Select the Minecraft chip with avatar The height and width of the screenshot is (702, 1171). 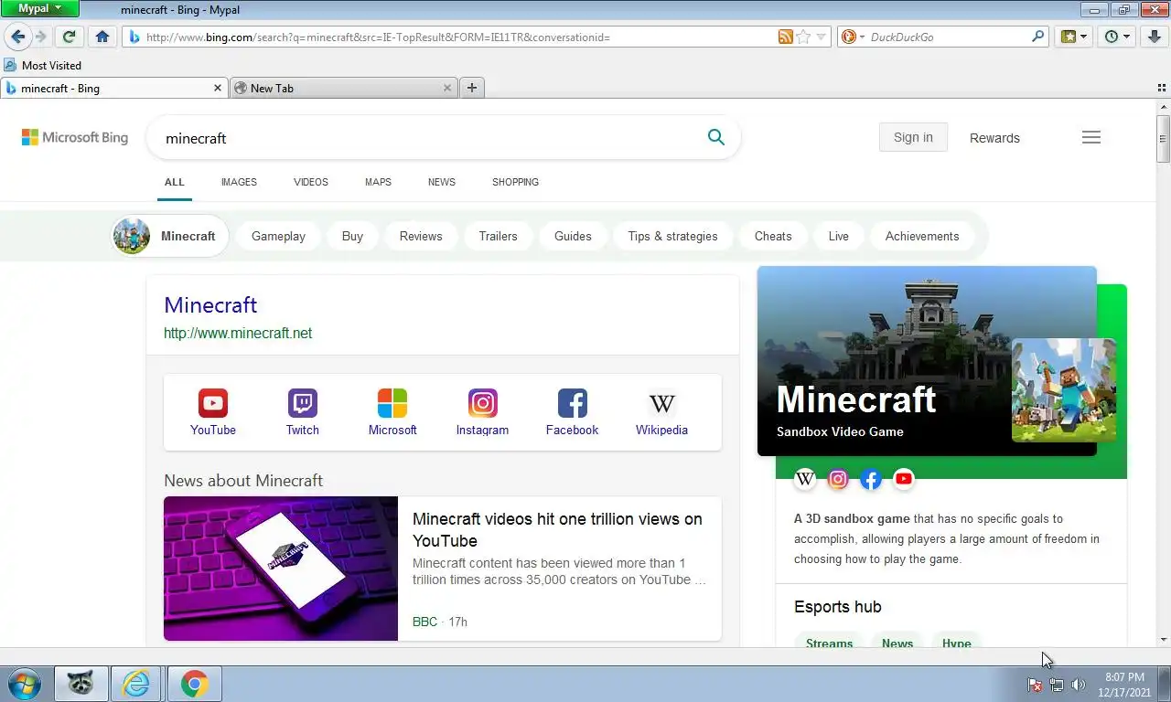(169, 236)
